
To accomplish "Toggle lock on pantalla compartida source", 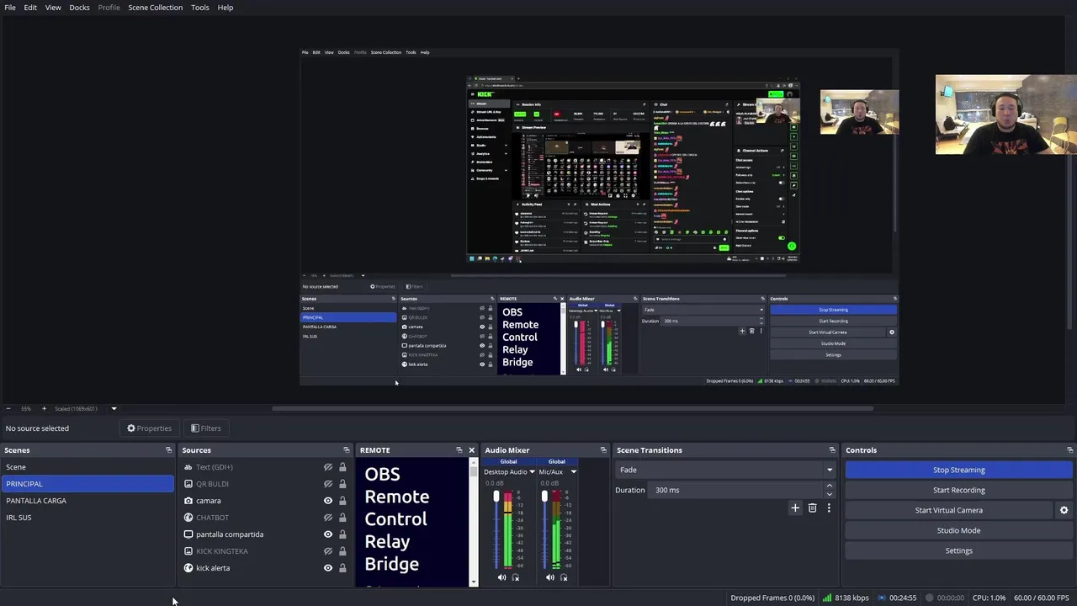I will pyautogui.click(x=342, y=534).
